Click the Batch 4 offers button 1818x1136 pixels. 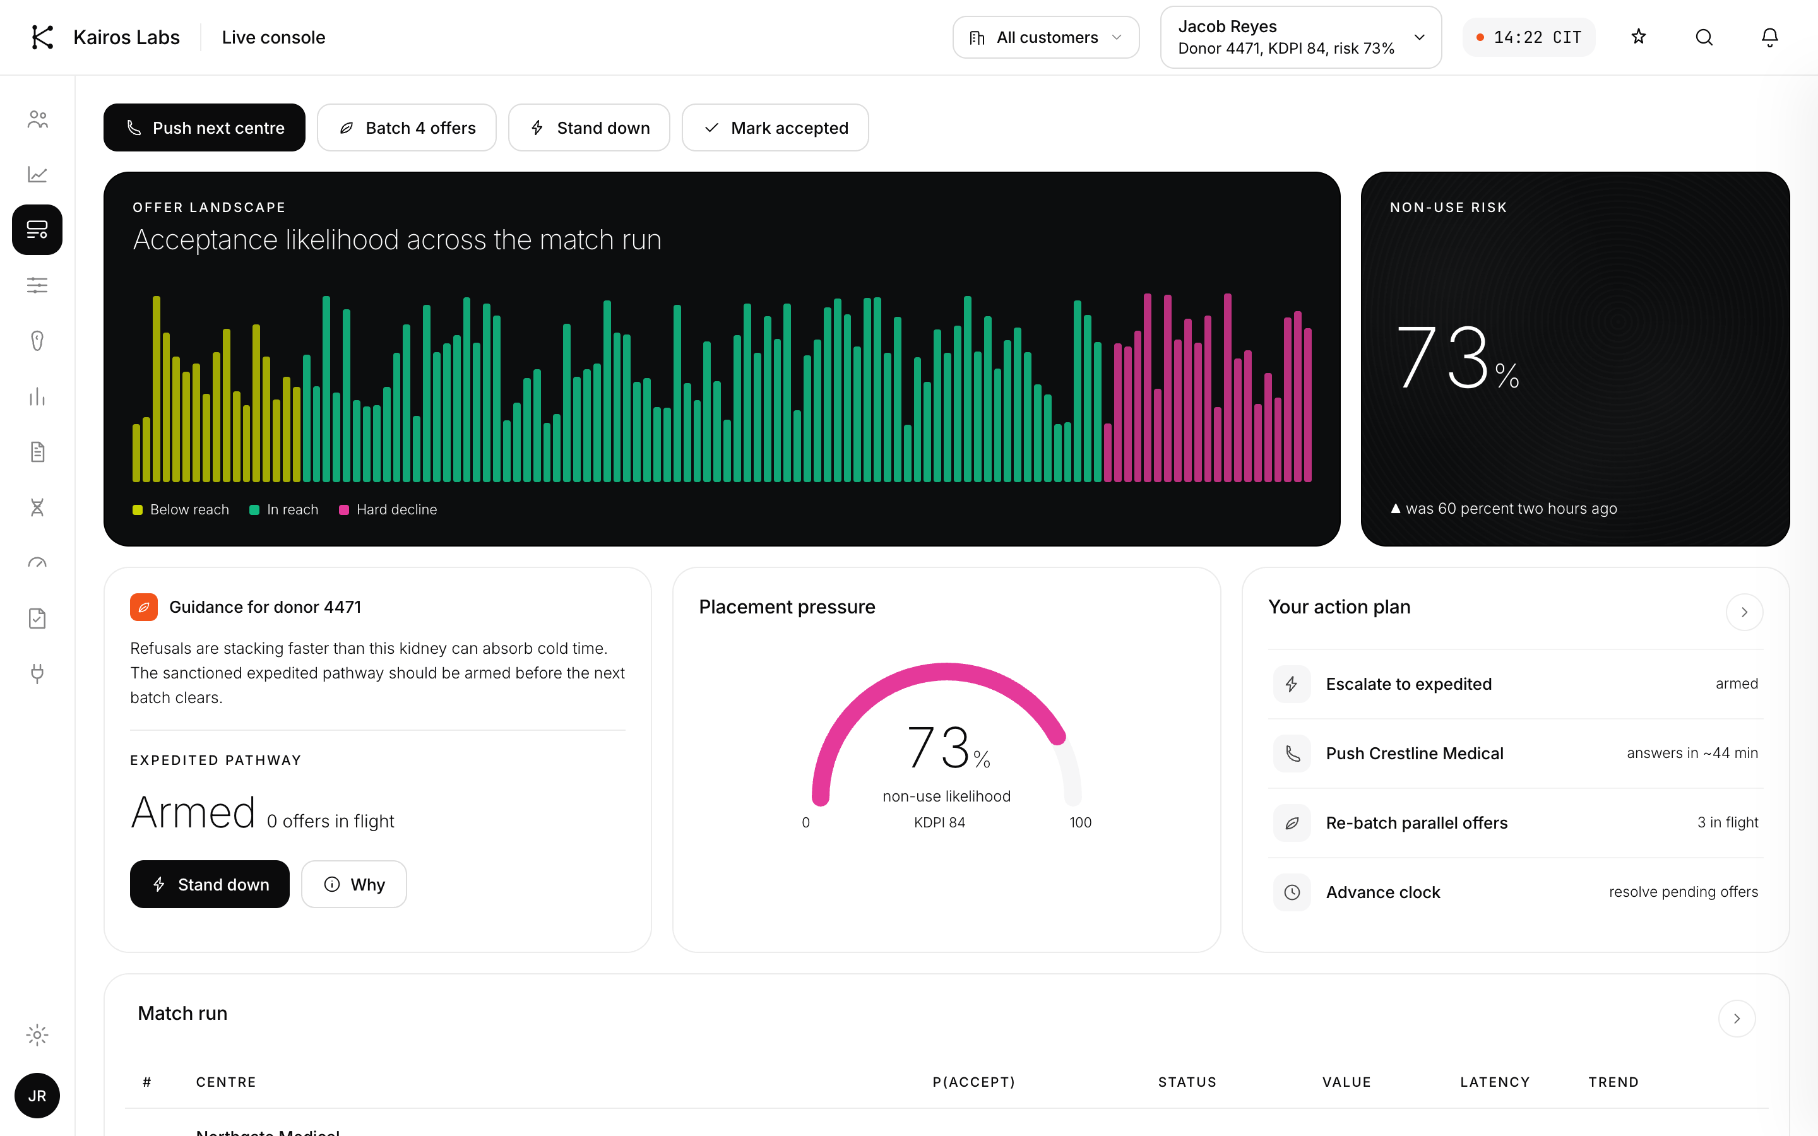[x=407, y=127]
